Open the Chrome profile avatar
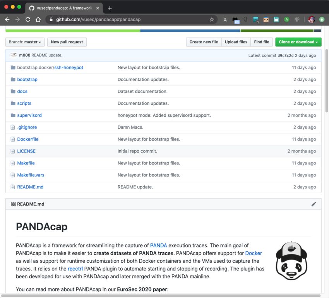This screenshot has height=298, width=329. point(311,19)
